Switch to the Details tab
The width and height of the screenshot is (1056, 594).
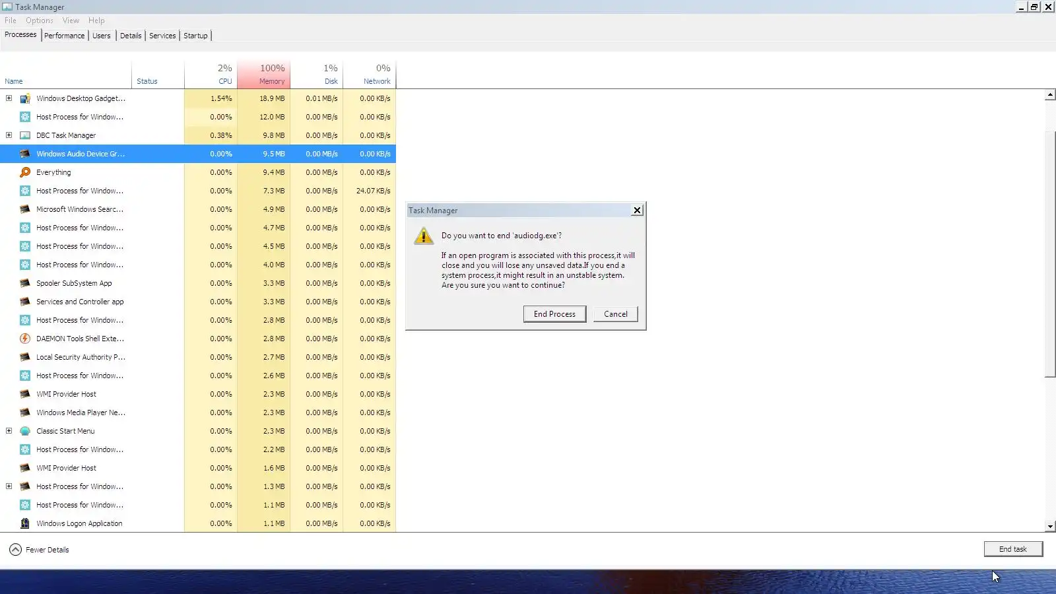pyautogui.click(x=131, y=36)
